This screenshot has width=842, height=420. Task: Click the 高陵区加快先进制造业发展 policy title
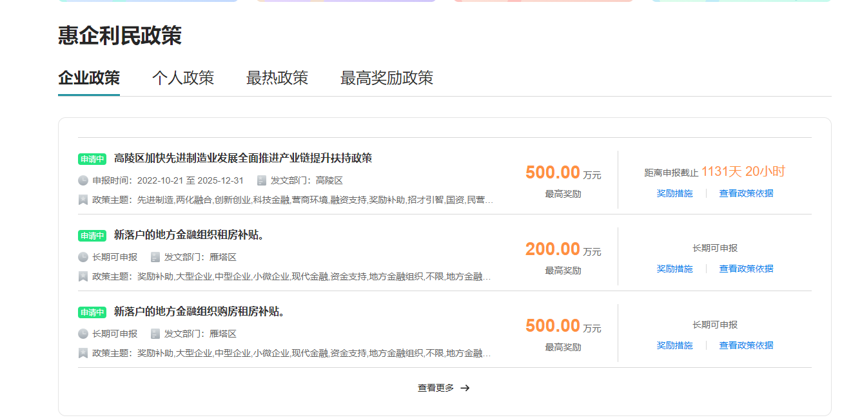(x=244, y=159)
